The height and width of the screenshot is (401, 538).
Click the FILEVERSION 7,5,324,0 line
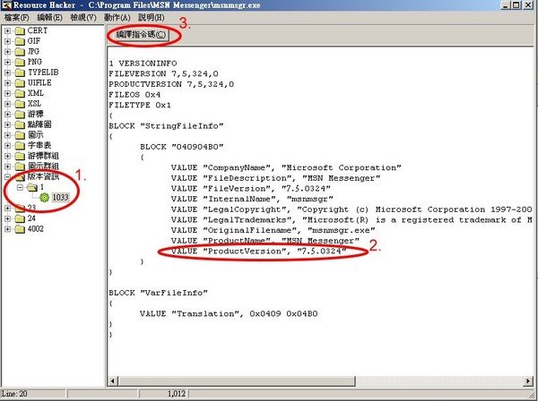(163, 73)
